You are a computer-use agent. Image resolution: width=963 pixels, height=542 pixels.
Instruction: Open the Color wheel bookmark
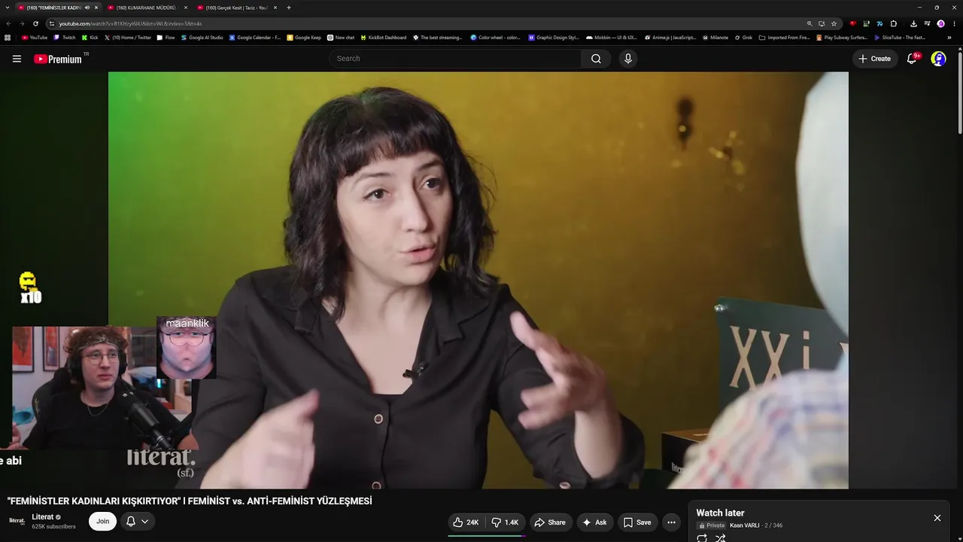coord(495,38)
